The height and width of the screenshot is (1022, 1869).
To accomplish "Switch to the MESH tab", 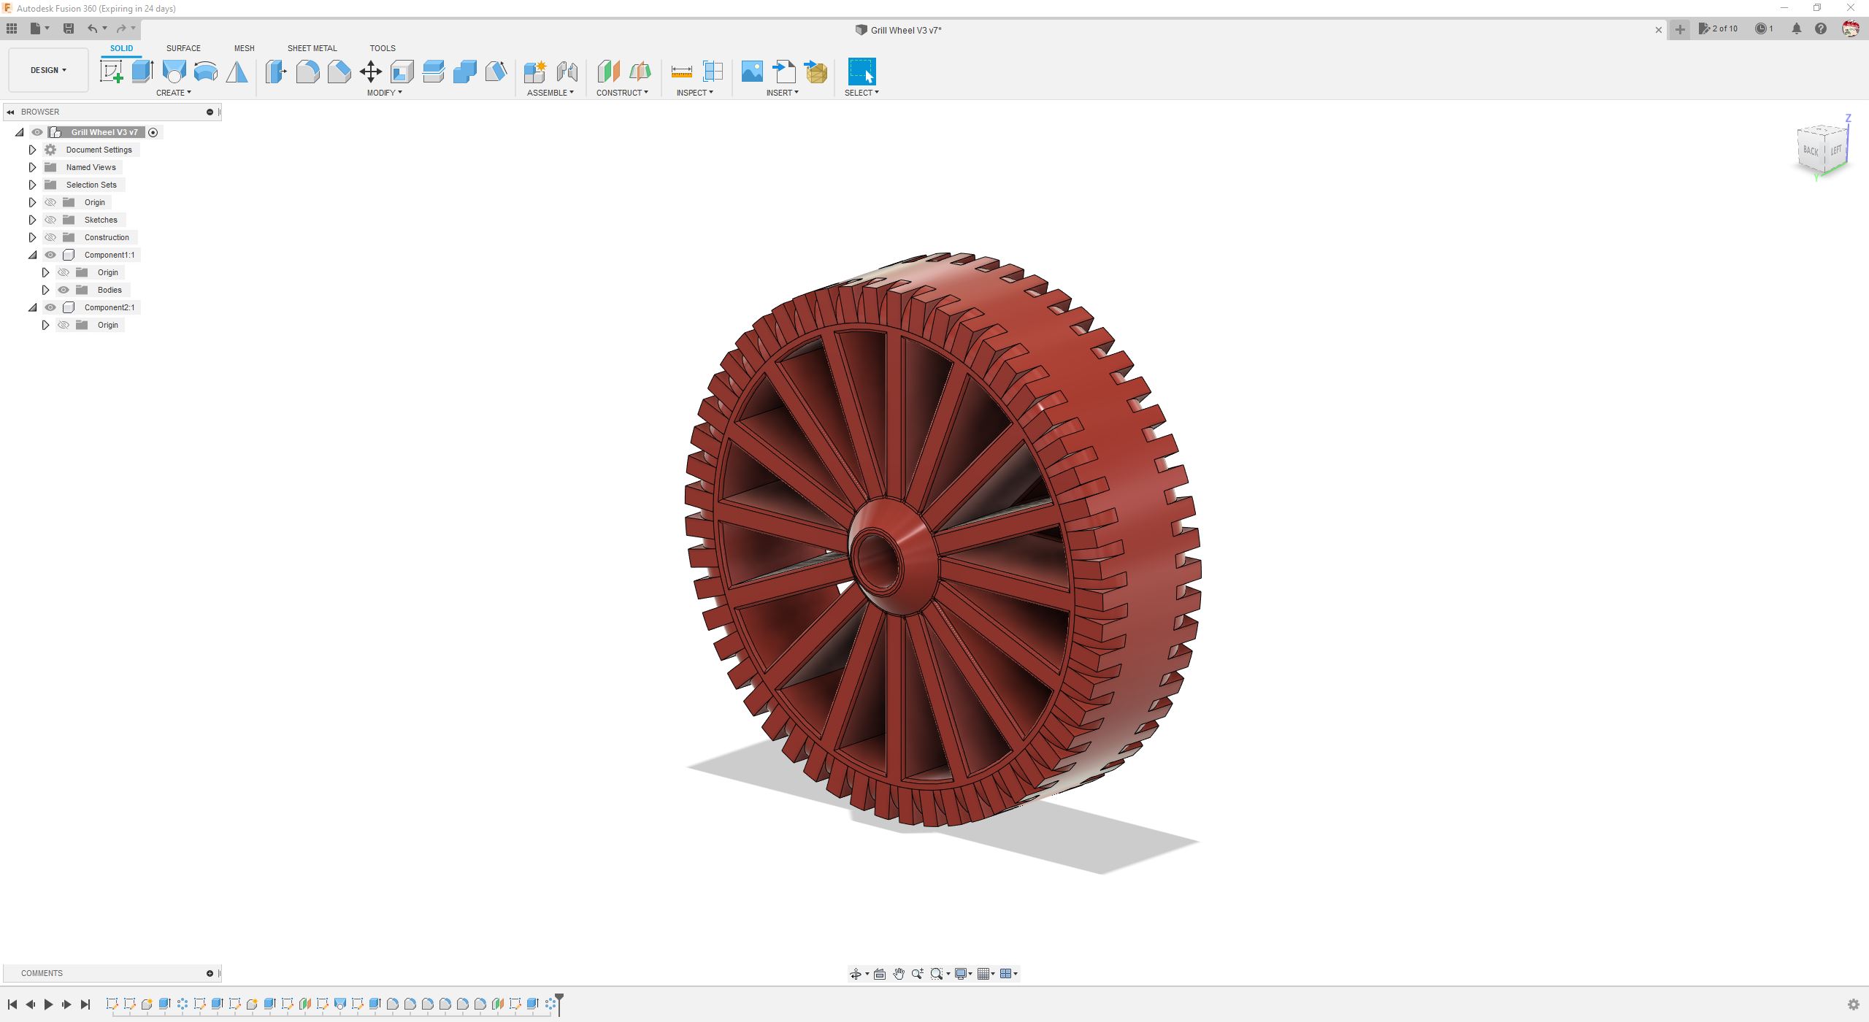I will 244,48.
